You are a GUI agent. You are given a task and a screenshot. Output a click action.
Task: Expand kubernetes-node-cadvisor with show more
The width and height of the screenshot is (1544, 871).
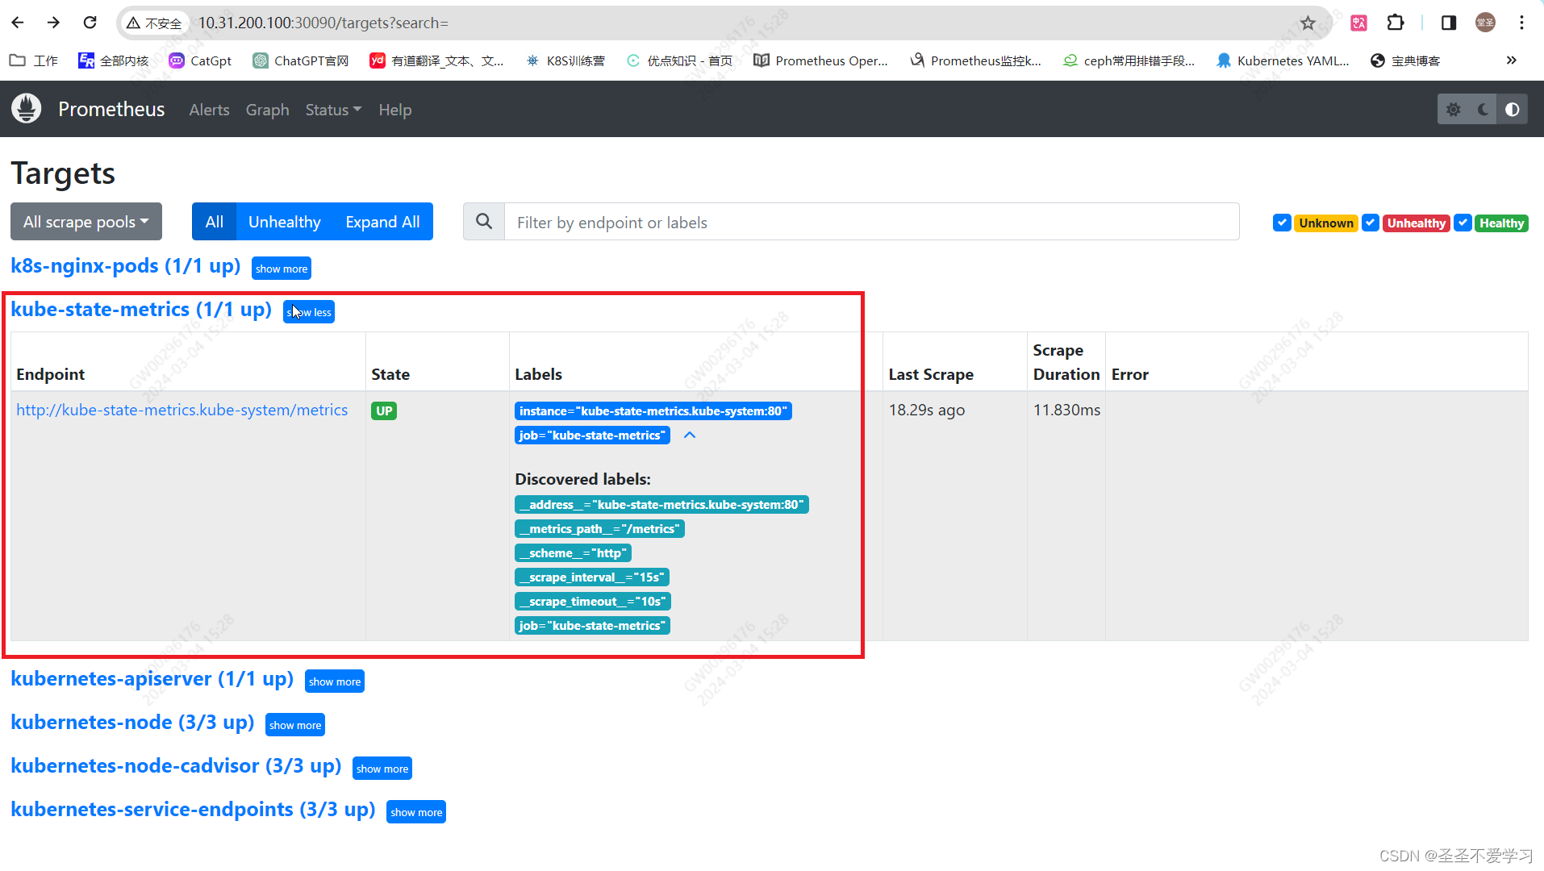(382, 769)
